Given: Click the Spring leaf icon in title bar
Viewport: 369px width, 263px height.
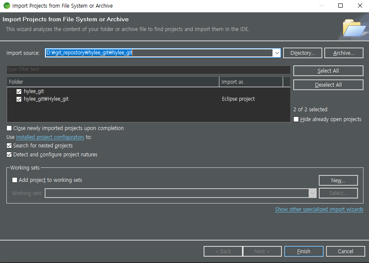Looking at the screenshot, I should point(6,6).
